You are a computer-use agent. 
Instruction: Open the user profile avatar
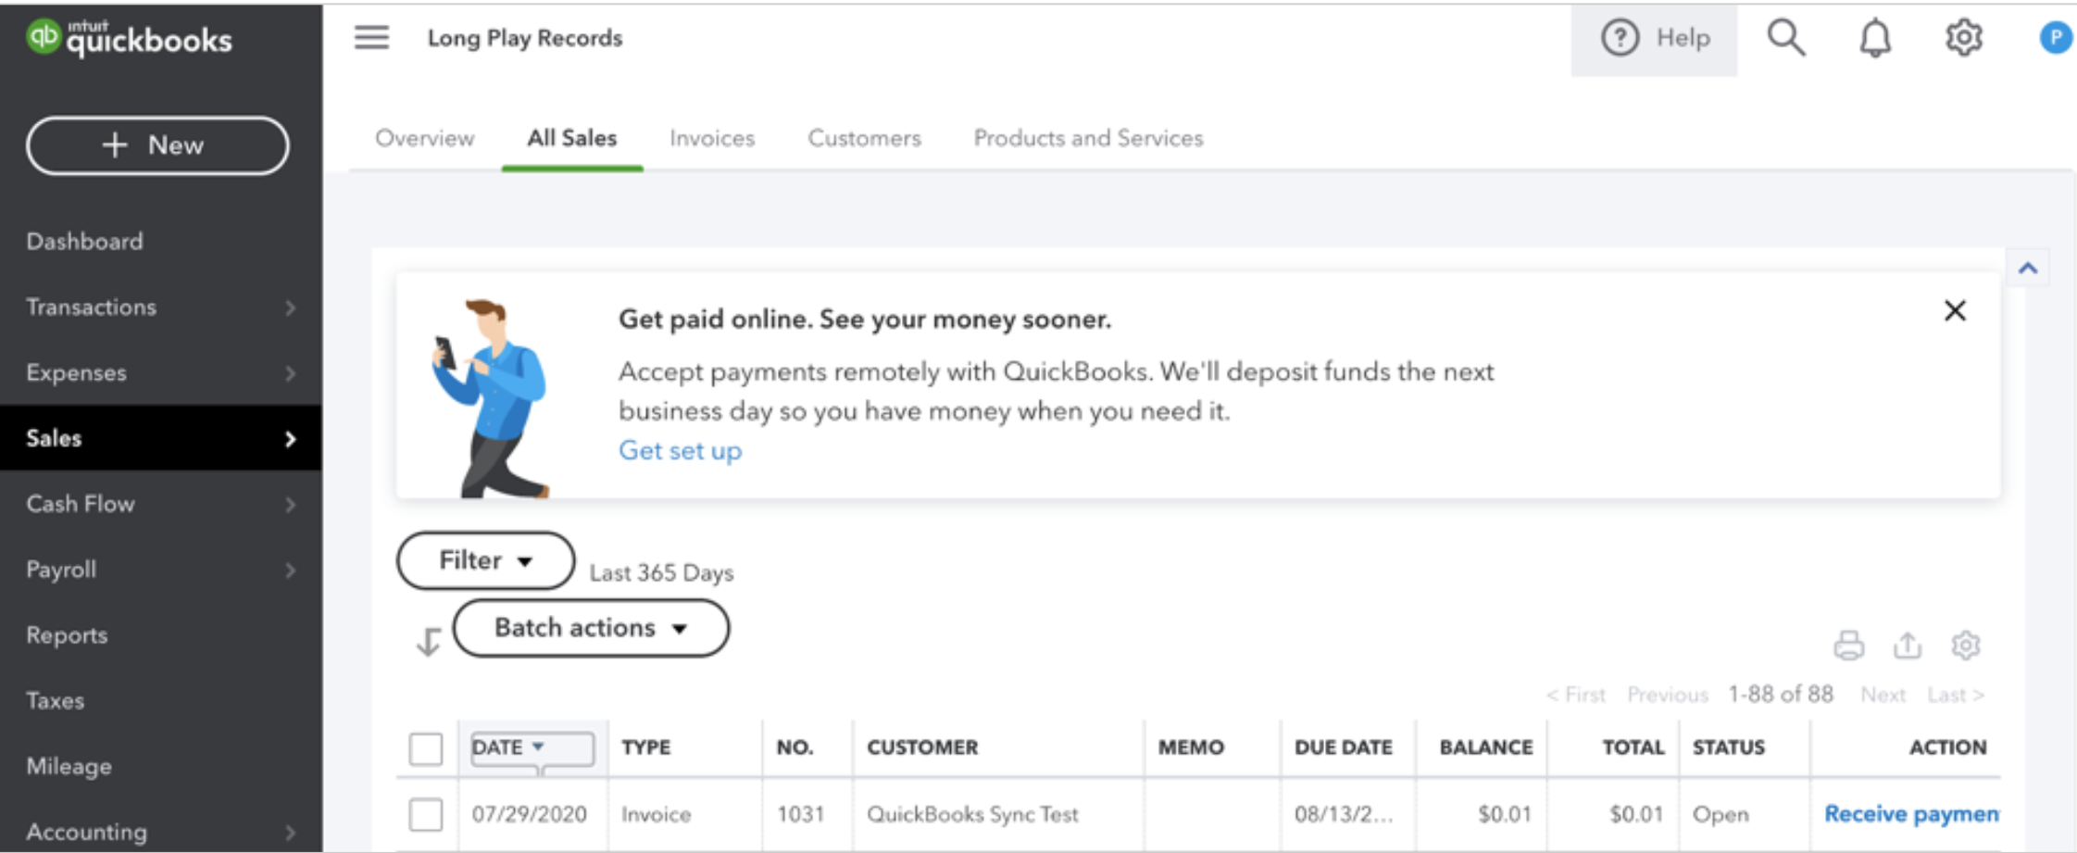click(2056, 38)
